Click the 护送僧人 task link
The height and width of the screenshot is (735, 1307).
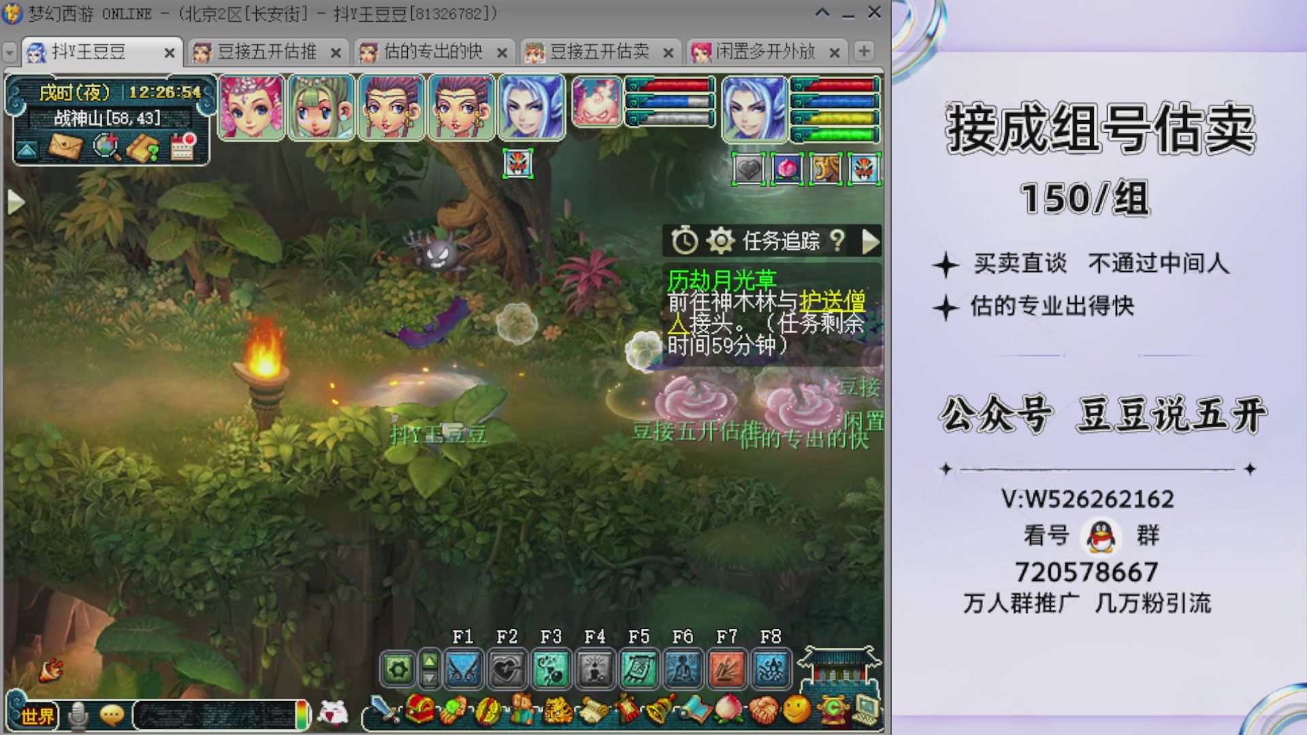(x=832, y=301)
